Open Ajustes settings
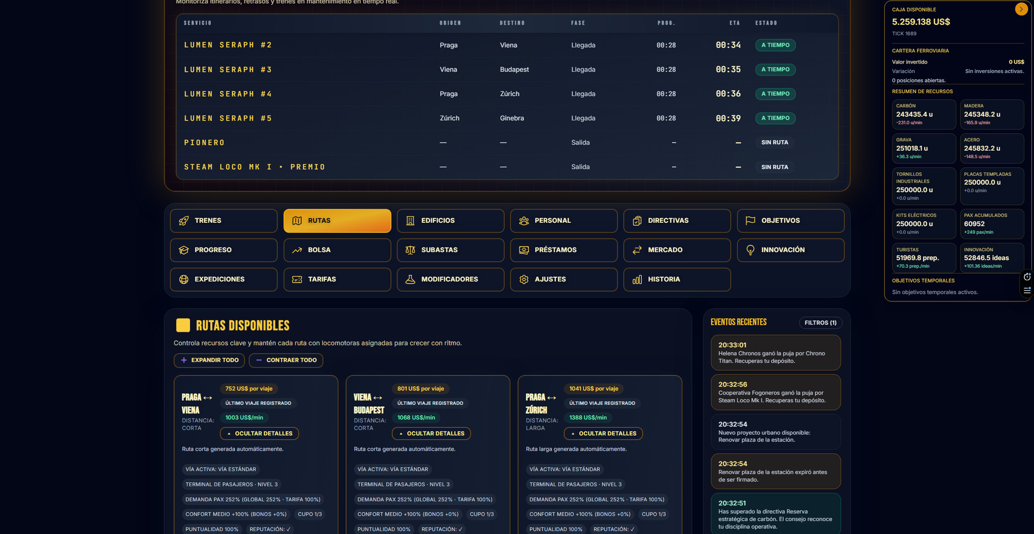The image size is (1034, 534). (563, 279)
